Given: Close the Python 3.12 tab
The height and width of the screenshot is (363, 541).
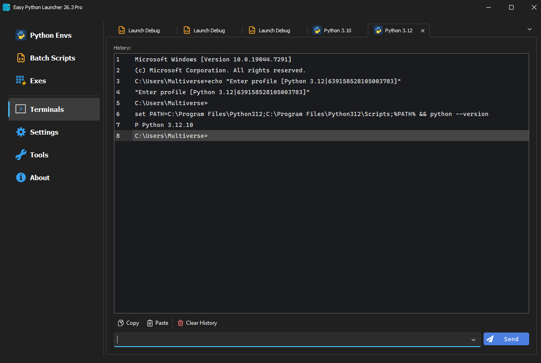Looking at the screenshot, I should point(422,30).
